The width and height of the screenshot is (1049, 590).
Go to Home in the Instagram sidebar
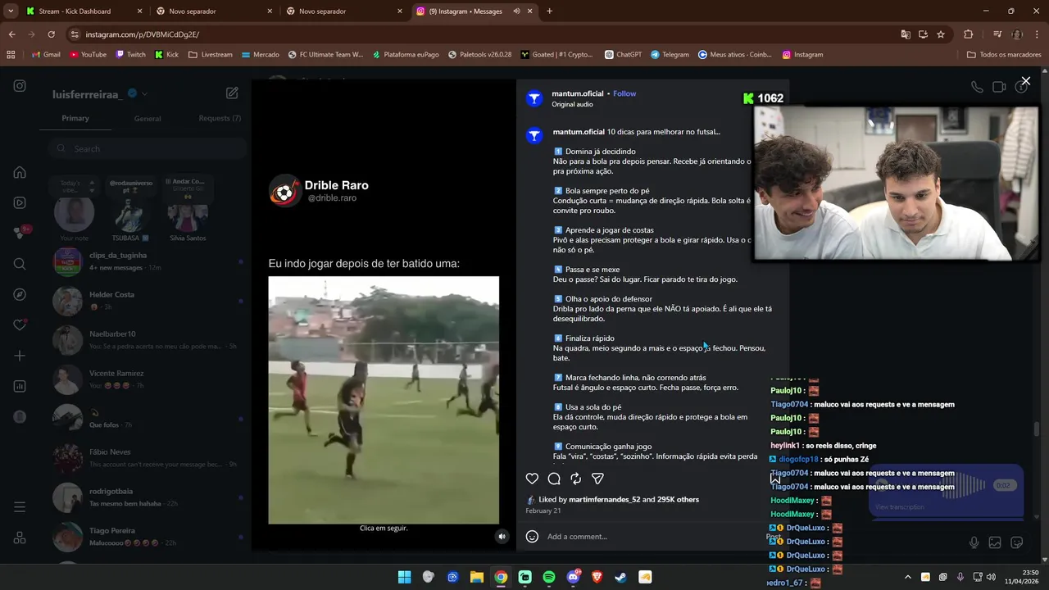click(x=20, y=172)
